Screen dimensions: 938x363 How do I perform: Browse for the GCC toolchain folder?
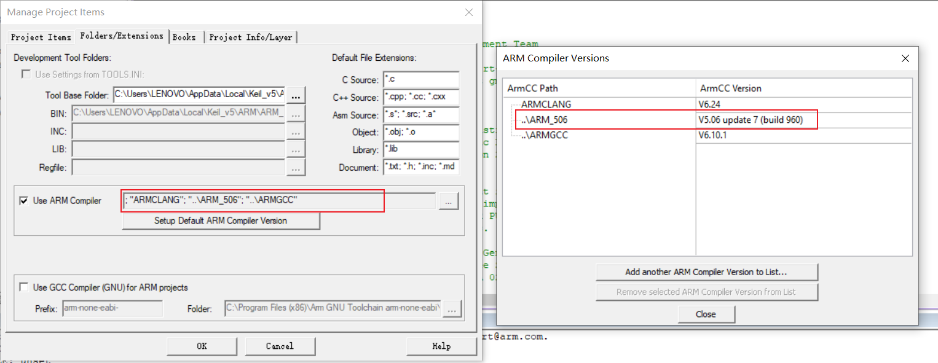pos(452,309)
